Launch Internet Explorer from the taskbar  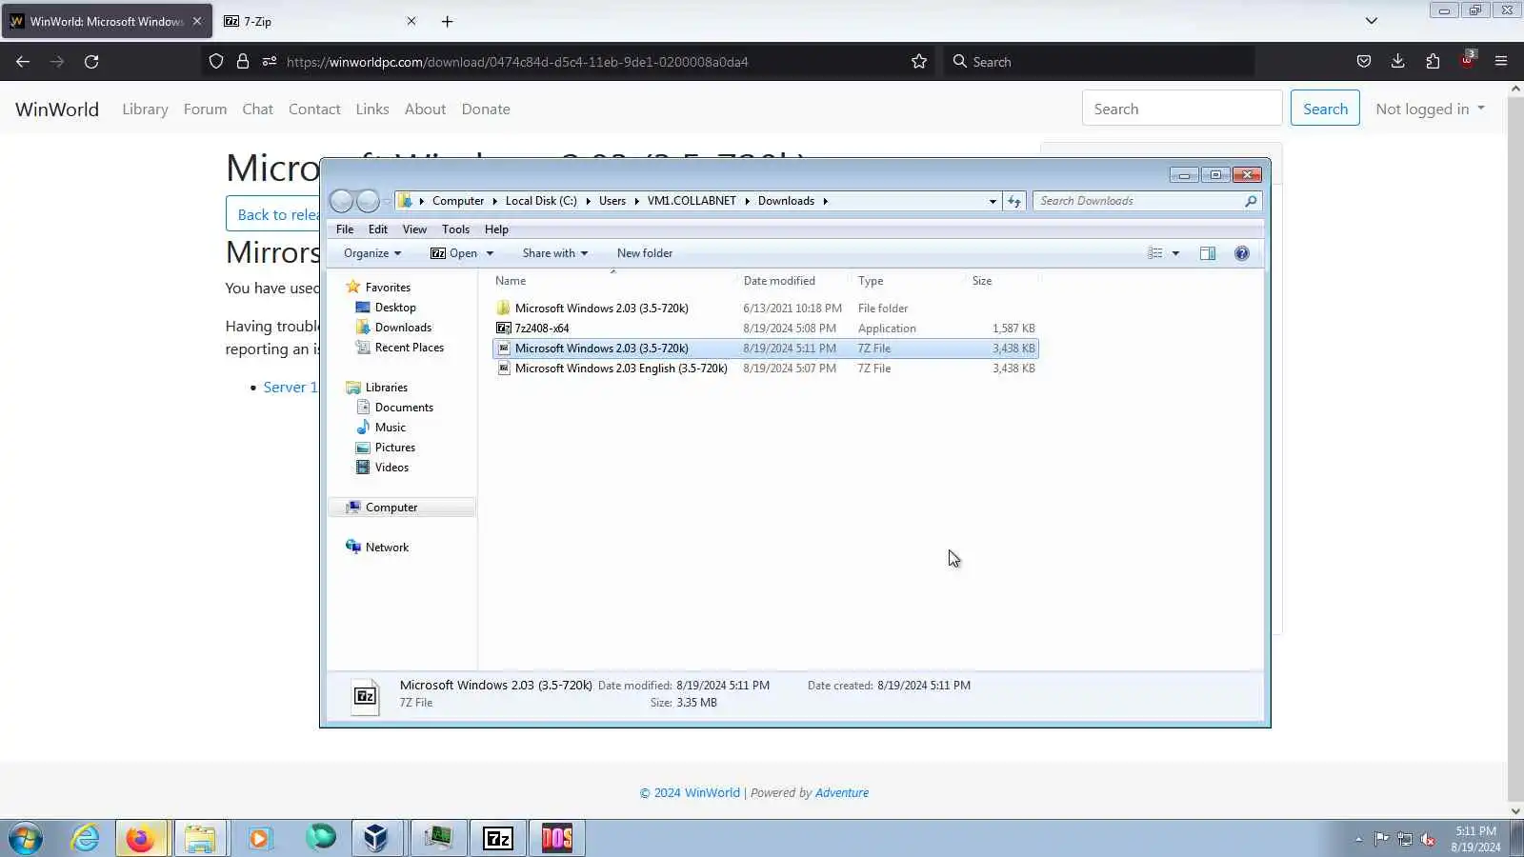coord(86,839)
